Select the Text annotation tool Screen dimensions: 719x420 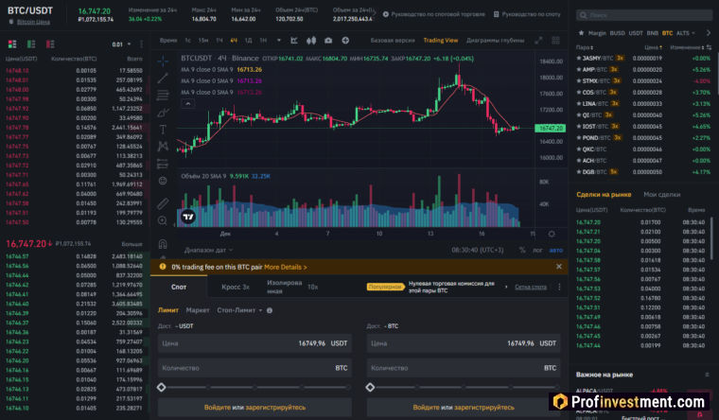pyautogui.click(x=163, y=130)
